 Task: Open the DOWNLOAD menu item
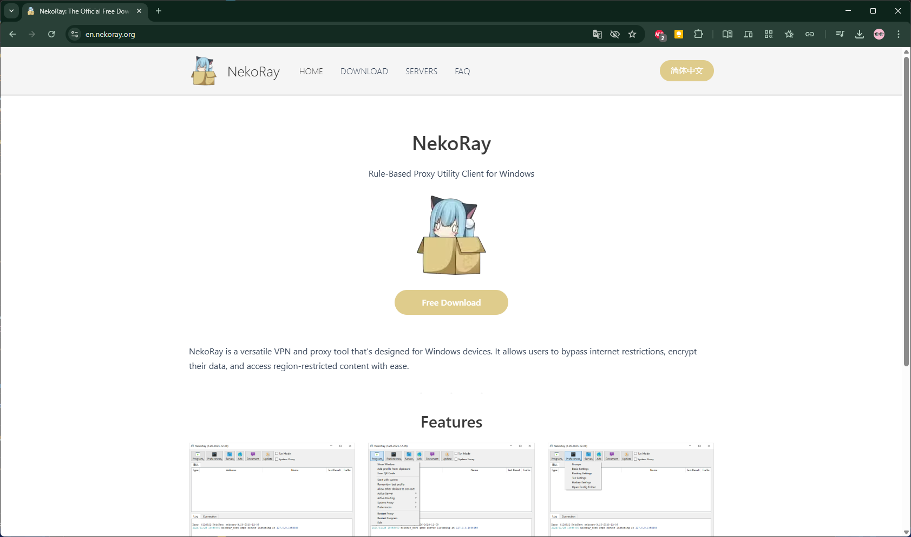tap(364, 72)
